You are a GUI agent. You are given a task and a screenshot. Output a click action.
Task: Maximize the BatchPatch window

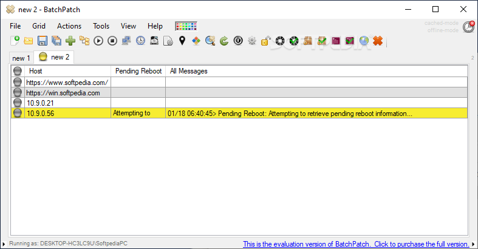(x=435, y=9)
